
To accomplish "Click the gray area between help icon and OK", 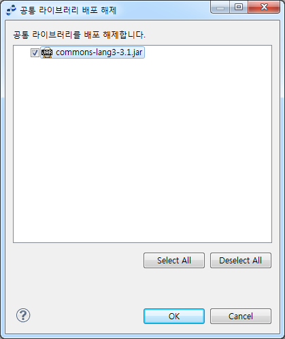I will point(87,316).
